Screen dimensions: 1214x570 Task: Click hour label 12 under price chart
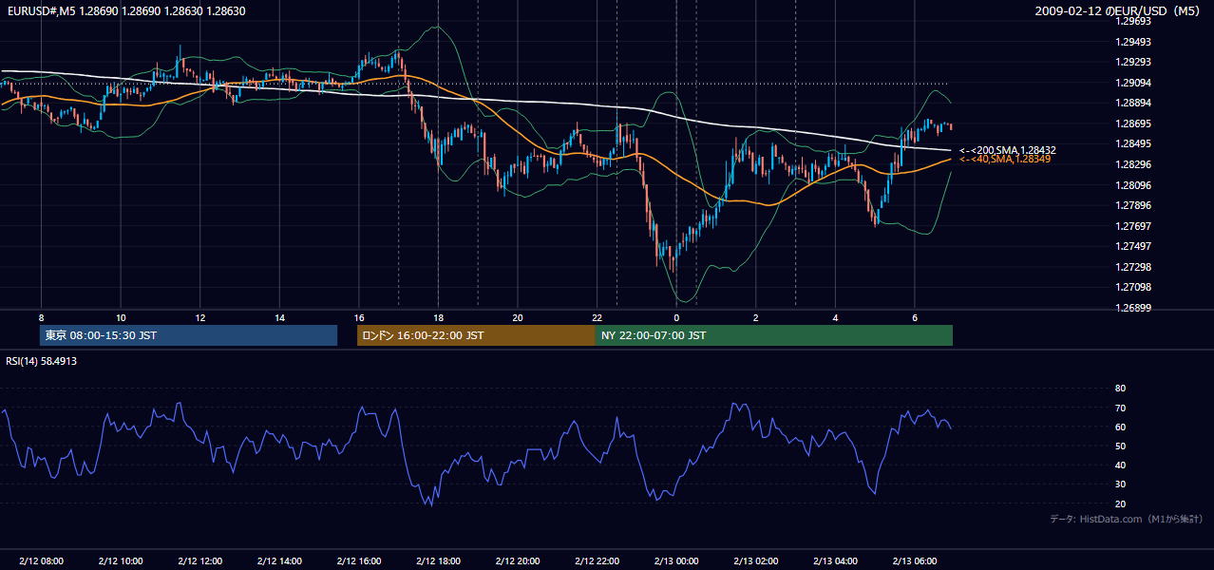(x=199, y=317)
